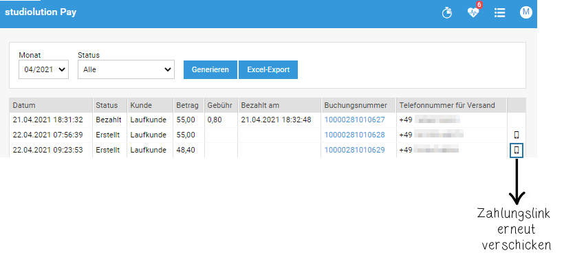Open the Status dropdown showing Alle
Image resolution: width=564 pixels, height=257 pixels.
click(x=127, y=69)
